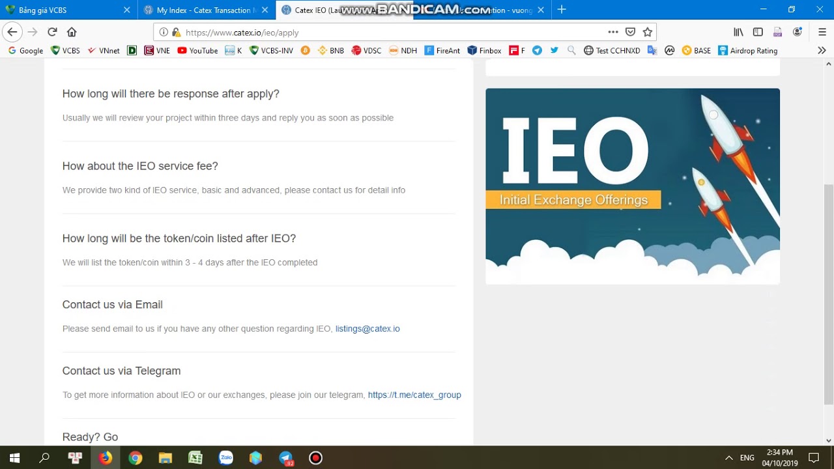This screenshot has width=834, height=469.
Task: Open the FireAnt bookmark
Action: pos(442,50)
